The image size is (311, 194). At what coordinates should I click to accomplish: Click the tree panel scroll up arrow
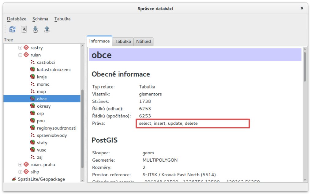[x=82, y=46]
